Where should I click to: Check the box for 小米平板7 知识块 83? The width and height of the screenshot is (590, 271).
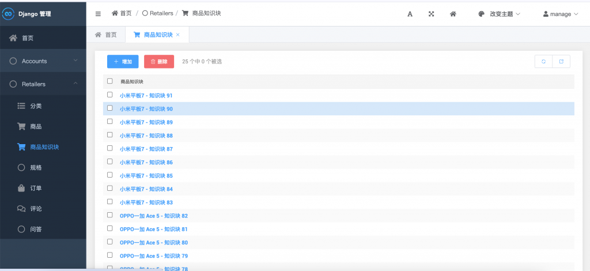click(x=110, y=201)
